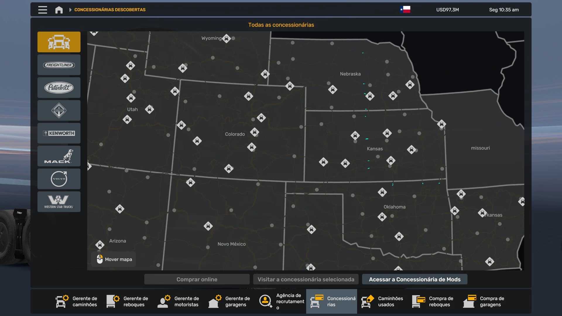Screen dimensions: 562x316
Task: Open the hamburger menu icon
Action: (x=42, y=10)
